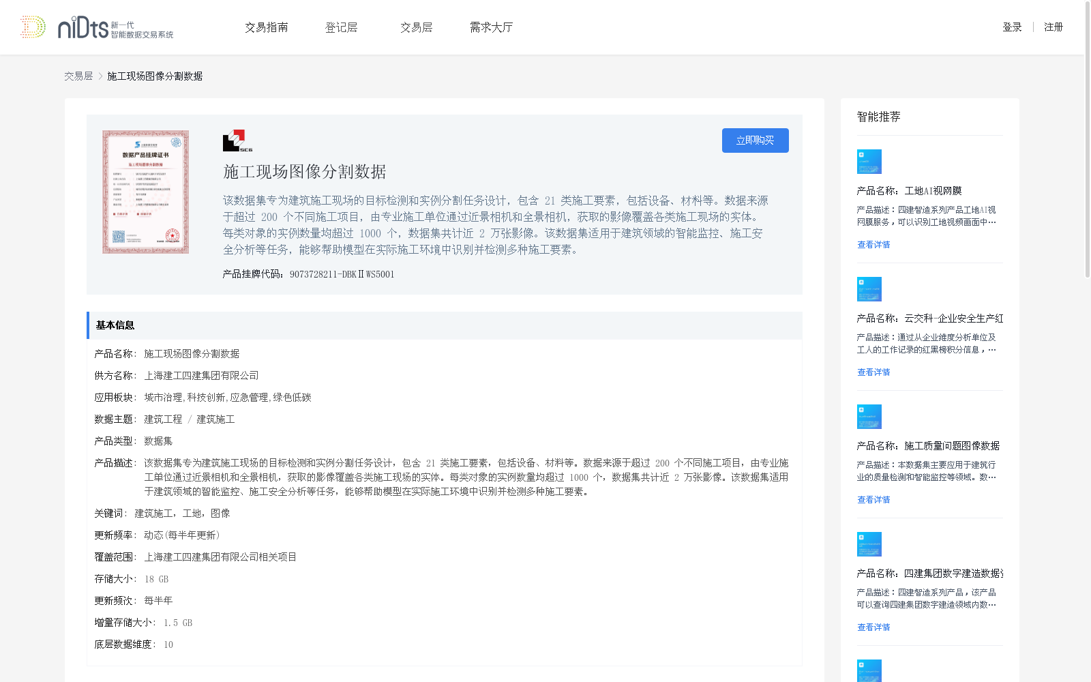The width and height of the screenshot is (1091, 682).
Task: Click keywords 建筑施工，工地，图像
Action: 182,514
